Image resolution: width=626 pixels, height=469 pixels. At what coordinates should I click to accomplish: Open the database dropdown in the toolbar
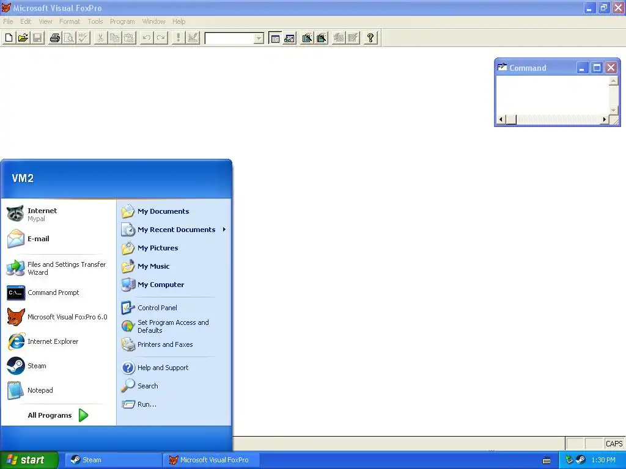click(x=259, y=38)
